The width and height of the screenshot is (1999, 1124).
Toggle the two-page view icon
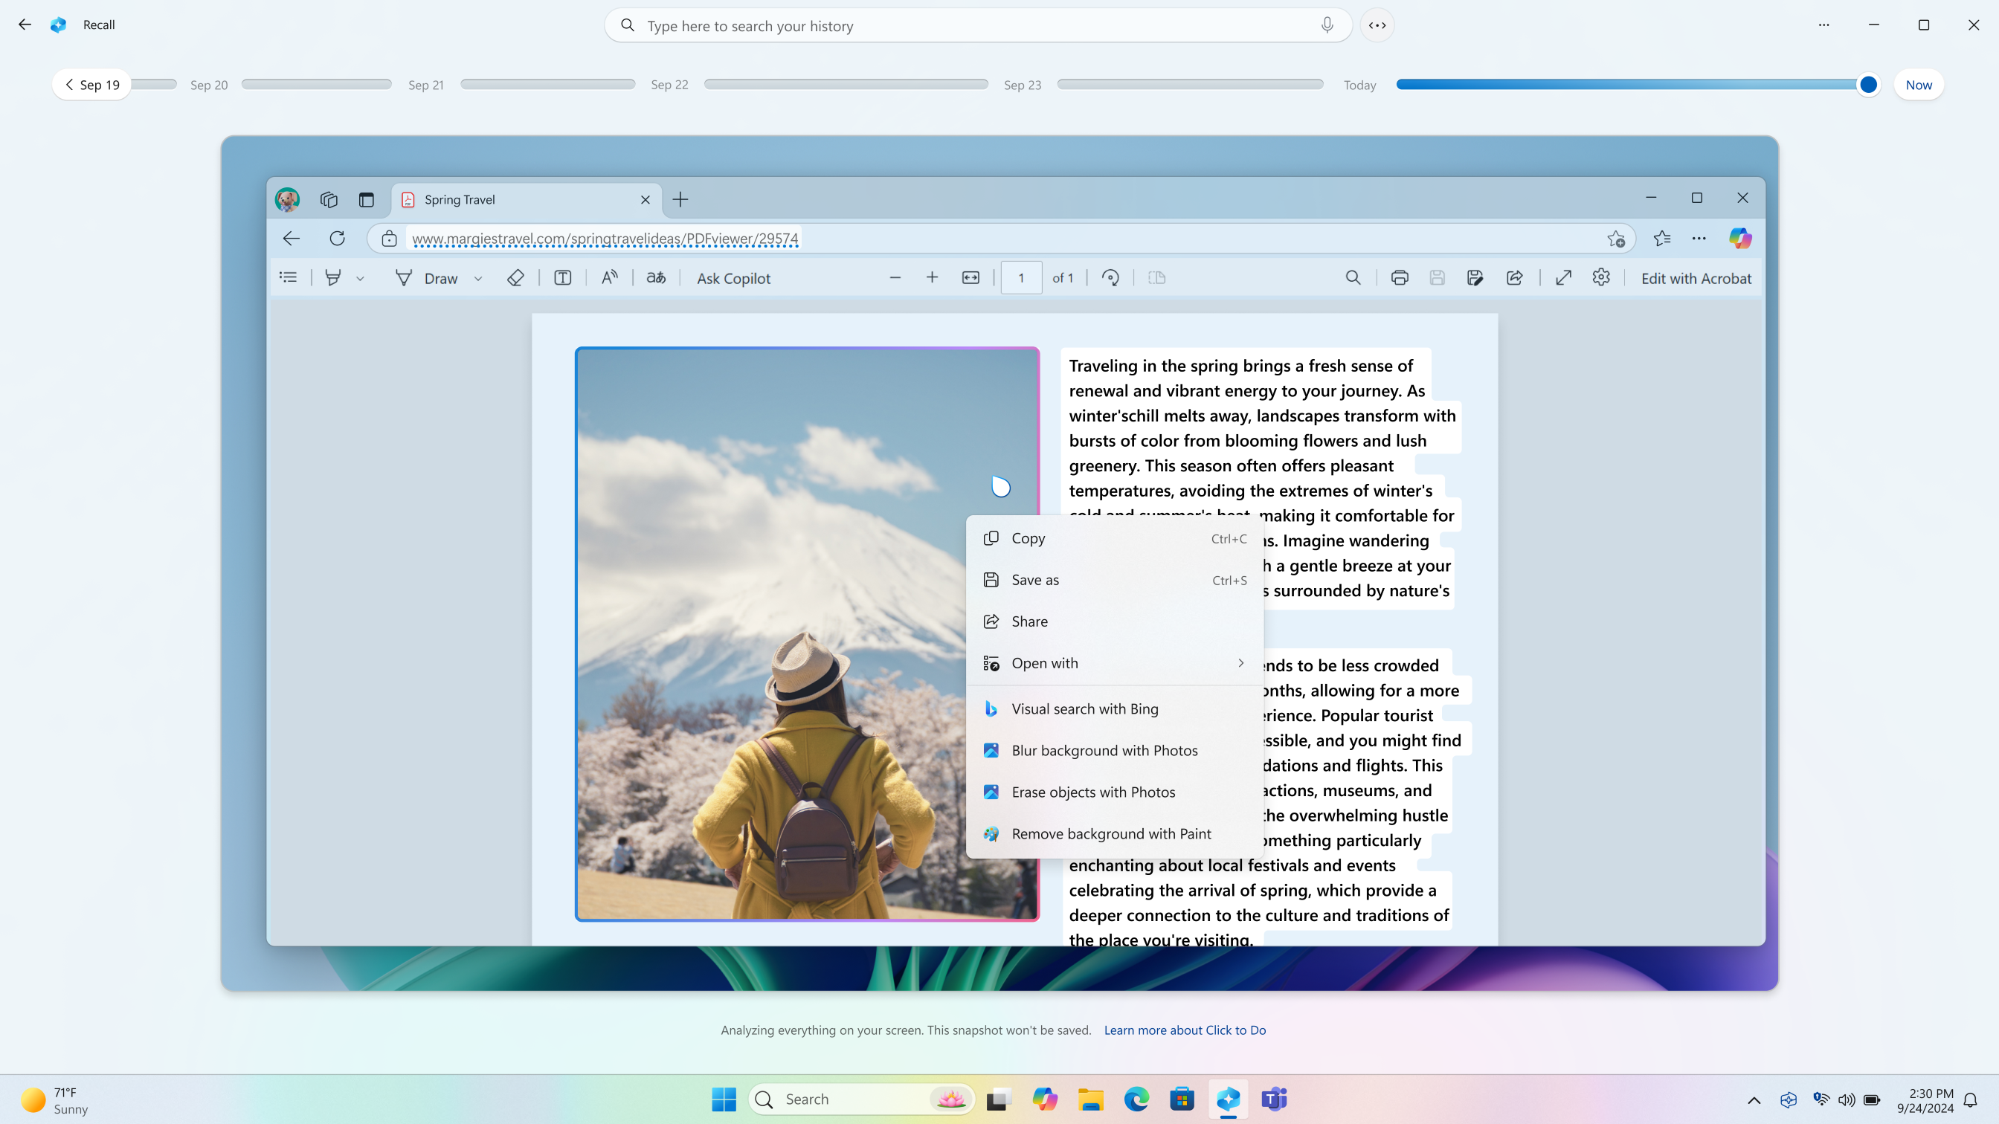[x=1157, y=277]
